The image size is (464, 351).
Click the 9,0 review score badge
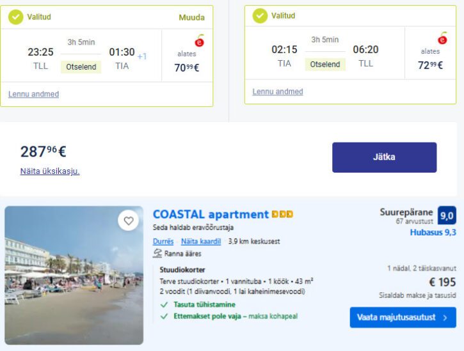pyautogui.click(x=447, y=215)
